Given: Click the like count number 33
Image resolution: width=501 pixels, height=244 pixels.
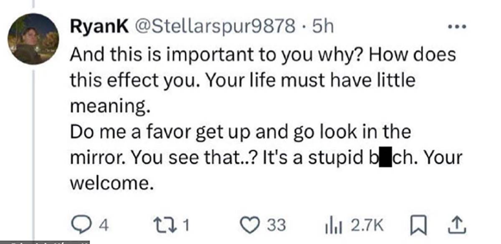Looking at the screenshot, I should point(276,226).
